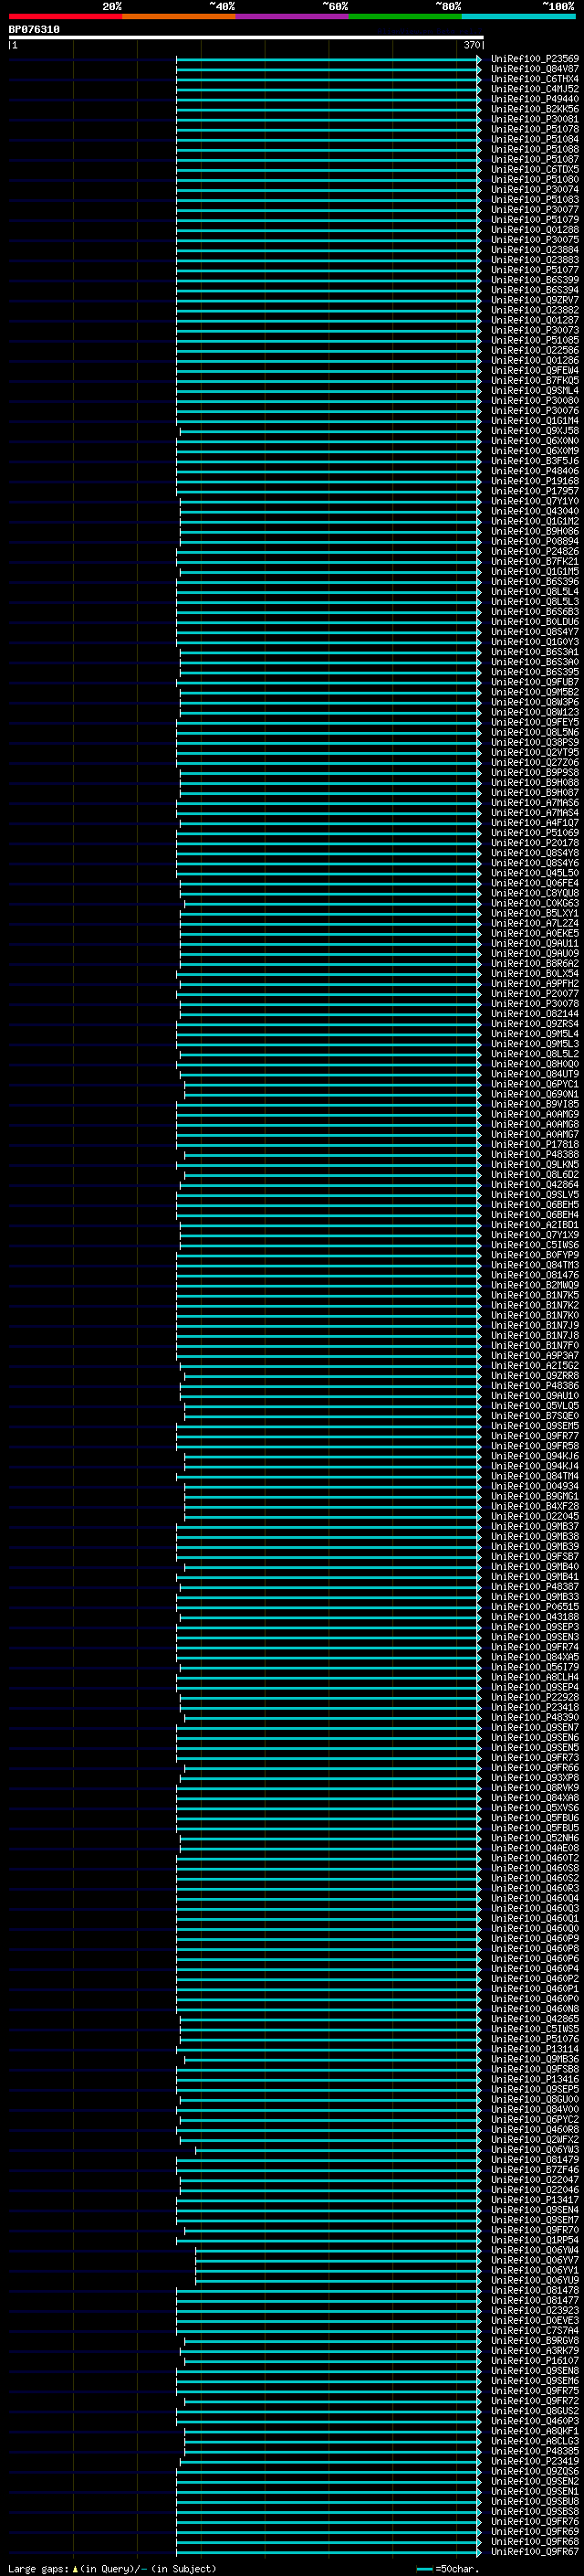
Task: Select the UniRef100_P16107 label
Action: 535,2360
